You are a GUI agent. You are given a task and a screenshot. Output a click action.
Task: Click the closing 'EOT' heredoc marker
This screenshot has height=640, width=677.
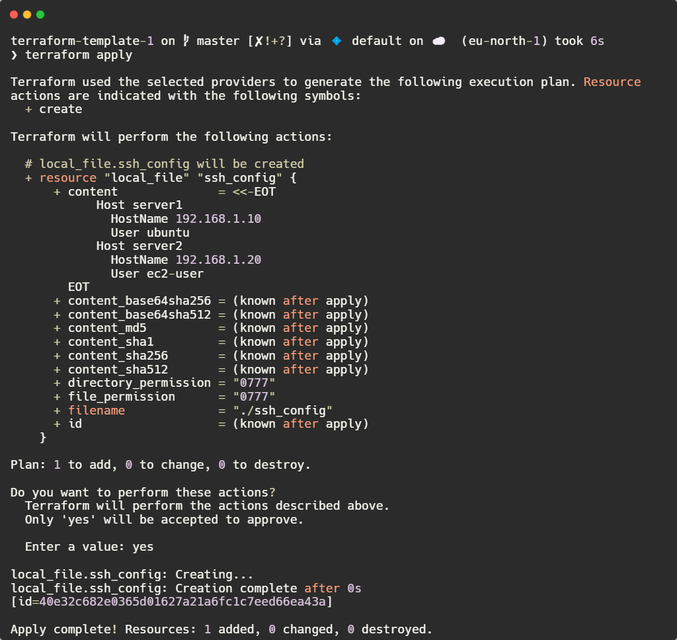79,287
